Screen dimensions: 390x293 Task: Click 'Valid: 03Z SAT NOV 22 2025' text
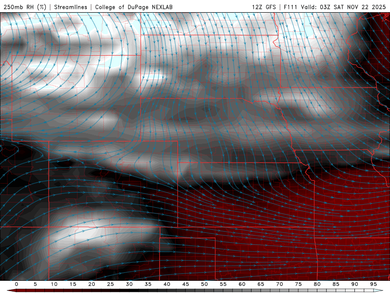(x=343, y=7)
